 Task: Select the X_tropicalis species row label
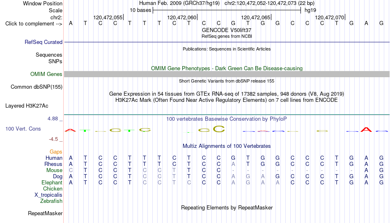pyautogui.click(x=48, y=195)
